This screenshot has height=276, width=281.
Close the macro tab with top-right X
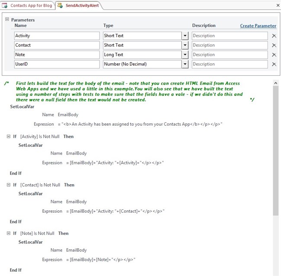(x=278, y=5)
